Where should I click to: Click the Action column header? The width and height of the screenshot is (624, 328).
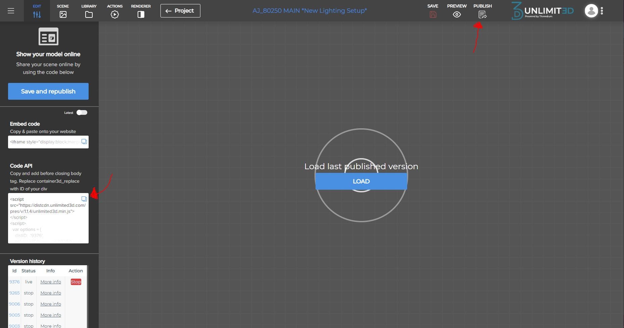(76, 271)
